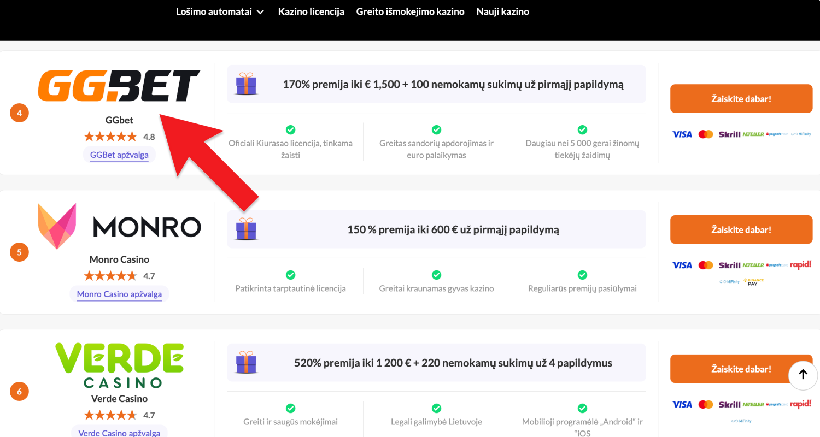Click VISA icon in Monro row

(682, 265)
